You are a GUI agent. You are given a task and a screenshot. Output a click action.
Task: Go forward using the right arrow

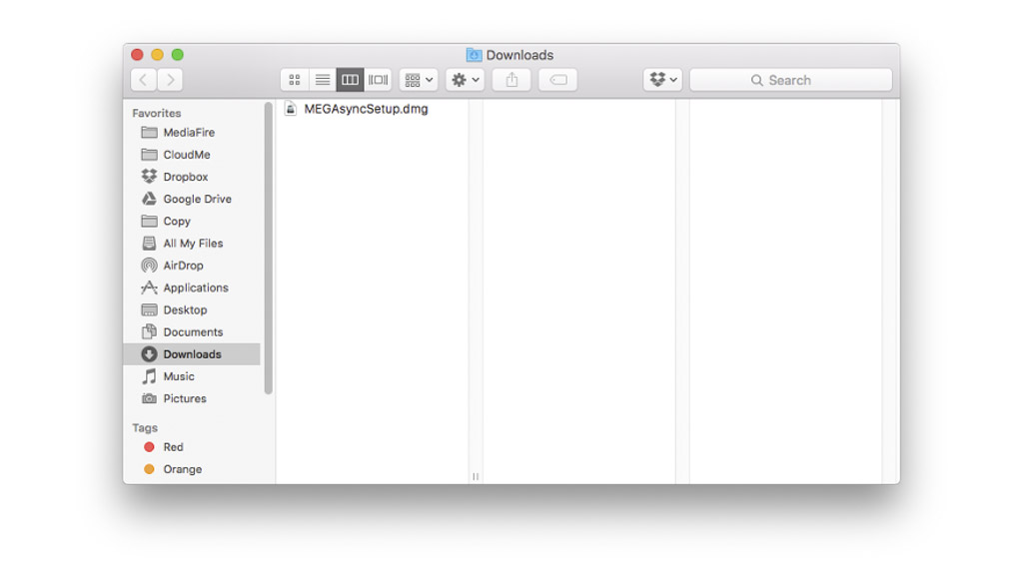coord(171,80)
